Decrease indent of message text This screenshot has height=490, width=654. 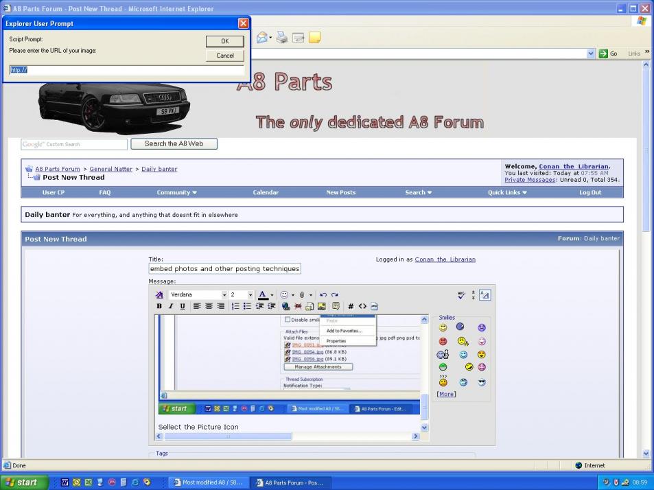[259, 306]
